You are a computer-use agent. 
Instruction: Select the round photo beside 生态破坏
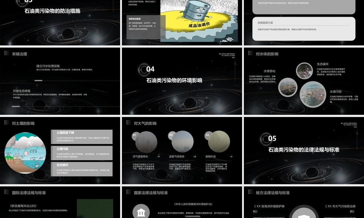304,71
